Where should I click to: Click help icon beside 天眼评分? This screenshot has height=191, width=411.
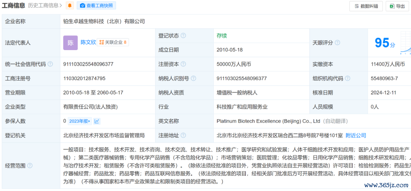(338, 43)
